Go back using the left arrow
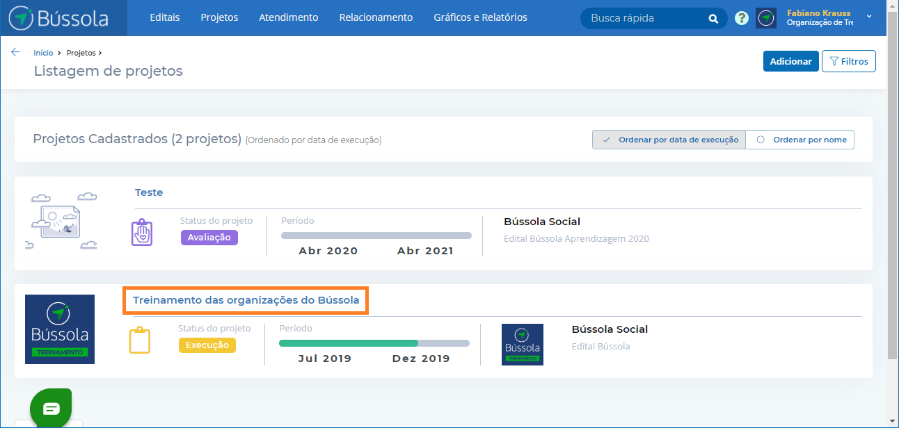The width and height of the screenshot is (899, 428). [15, 52]
